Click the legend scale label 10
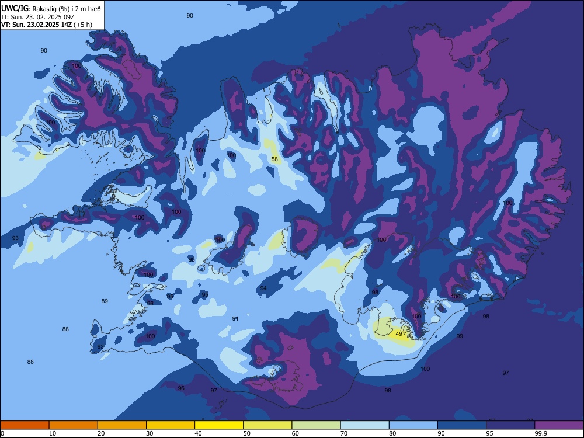Screen dimensions: 584x438 point(53,433)
